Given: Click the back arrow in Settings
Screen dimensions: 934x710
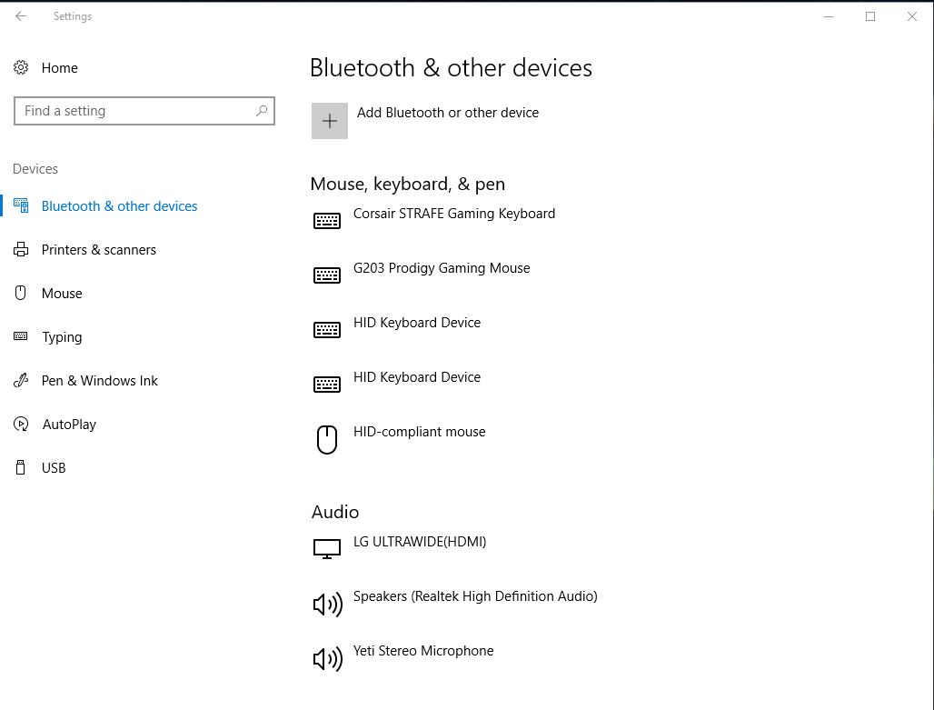Looking at the screenshot, I should 21,16.
